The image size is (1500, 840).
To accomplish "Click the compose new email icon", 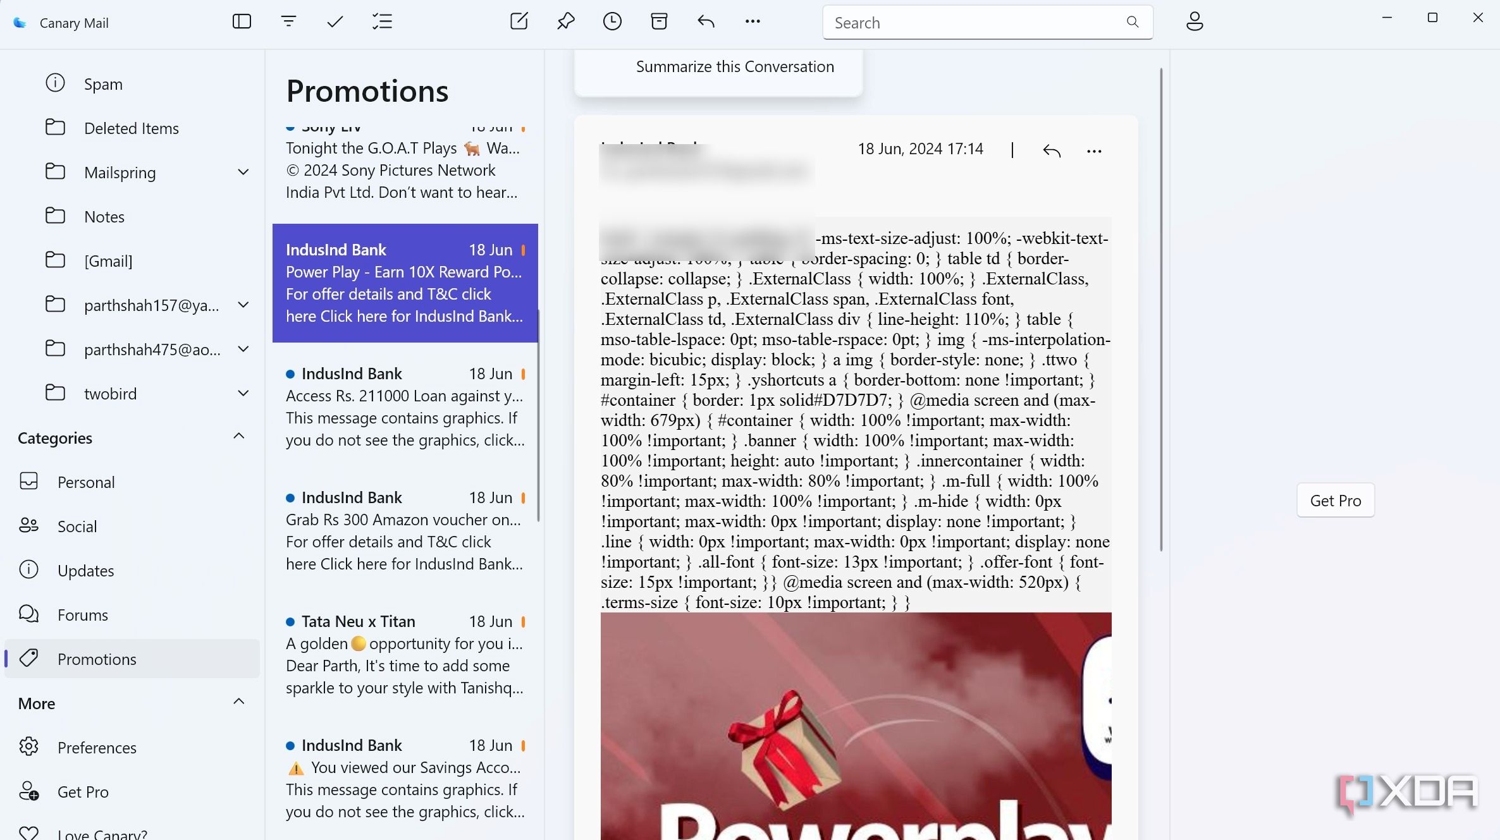I will pyautogui.click(x=519, y=21).
